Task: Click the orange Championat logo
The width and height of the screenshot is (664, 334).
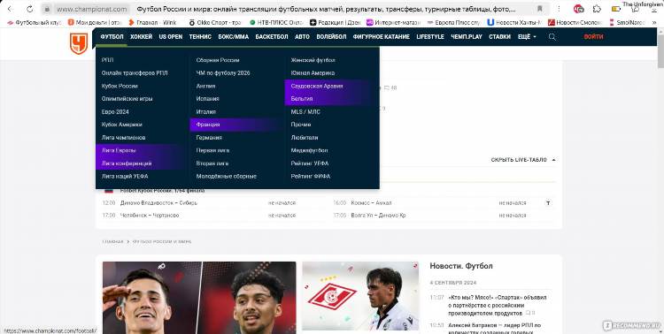Action: [79, 44]
